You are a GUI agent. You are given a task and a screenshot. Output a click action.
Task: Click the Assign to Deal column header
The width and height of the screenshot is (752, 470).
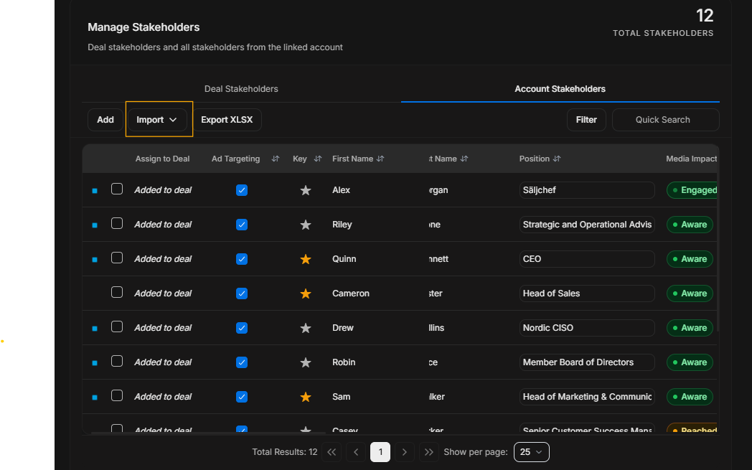163,159
